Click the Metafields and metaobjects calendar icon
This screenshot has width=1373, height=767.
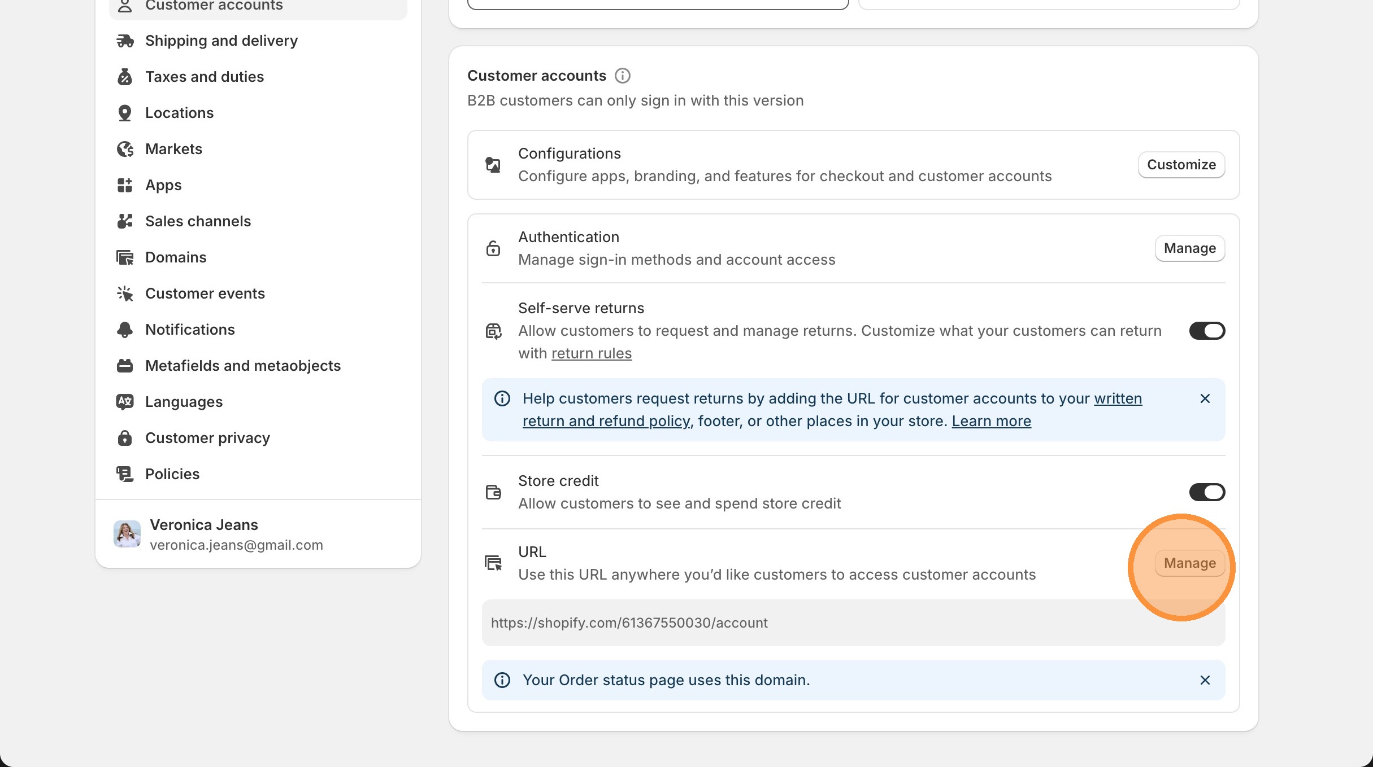[x=125, y=365]
